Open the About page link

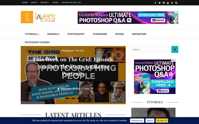tap(34, 2)
